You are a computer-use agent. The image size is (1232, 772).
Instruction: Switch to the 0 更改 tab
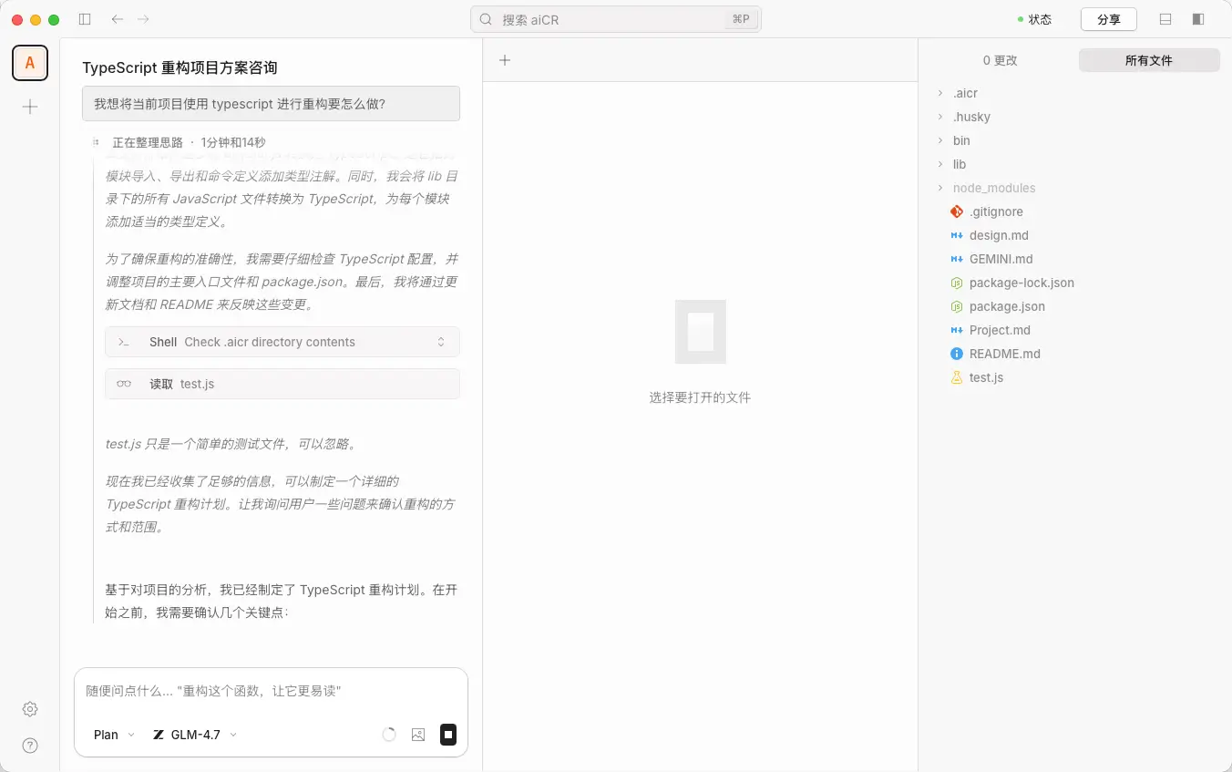[1000, 60]
